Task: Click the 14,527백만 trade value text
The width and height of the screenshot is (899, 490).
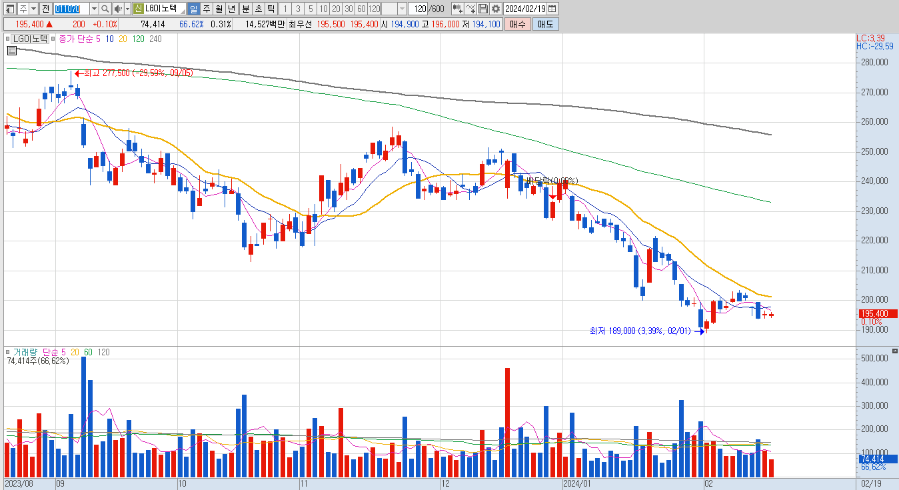Action: point(265,23)
